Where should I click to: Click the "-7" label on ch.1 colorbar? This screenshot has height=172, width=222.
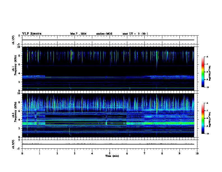207,64
